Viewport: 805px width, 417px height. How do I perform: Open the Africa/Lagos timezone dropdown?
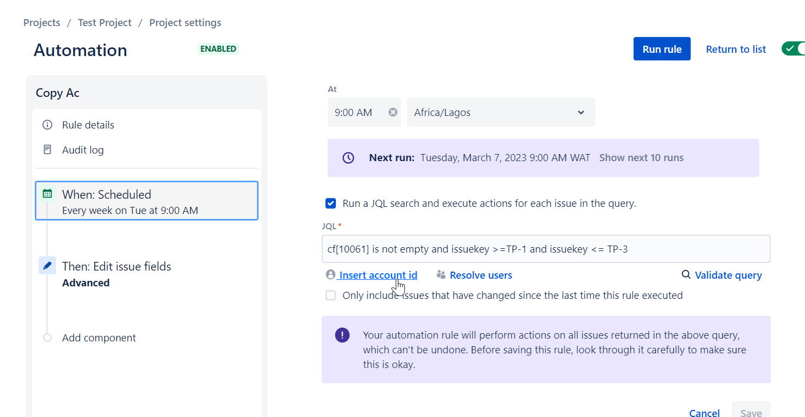(x=501, y=112)
